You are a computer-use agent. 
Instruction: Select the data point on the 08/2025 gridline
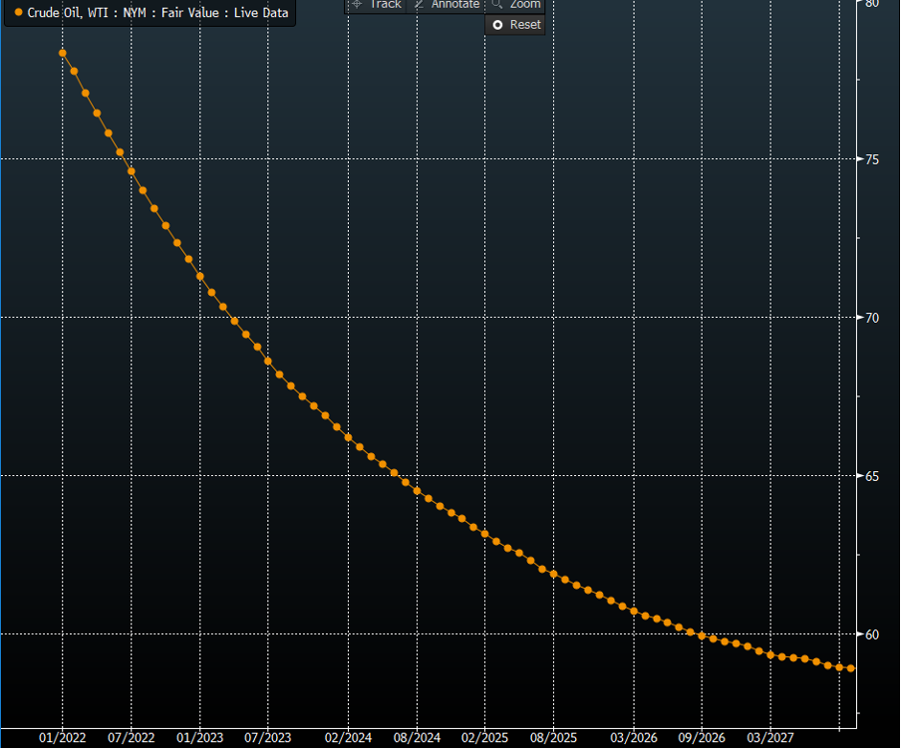tap(554, 574)
